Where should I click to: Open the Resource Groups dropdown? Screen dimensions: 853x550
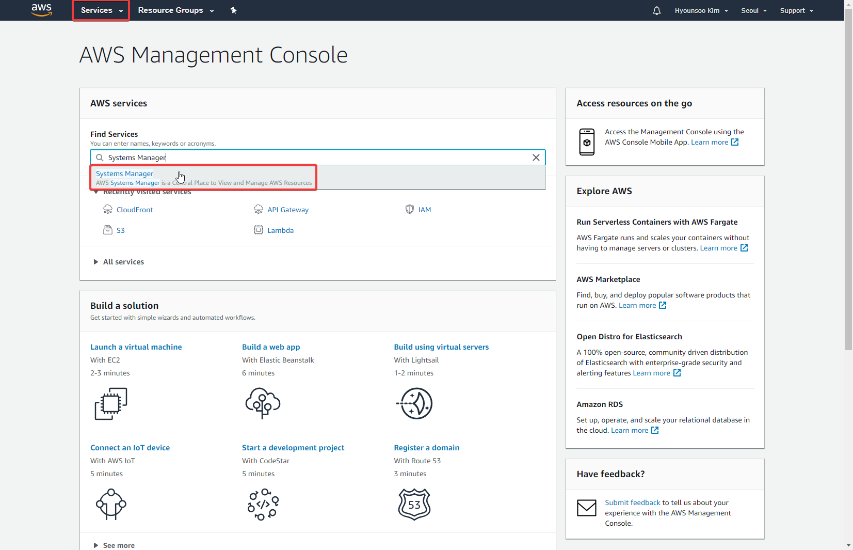(x=176, y=10)
